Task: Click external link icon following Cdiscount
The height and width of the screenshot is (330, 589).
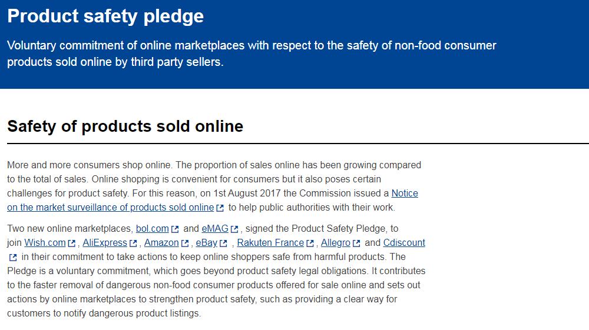Action: click(x=13, y=258)
